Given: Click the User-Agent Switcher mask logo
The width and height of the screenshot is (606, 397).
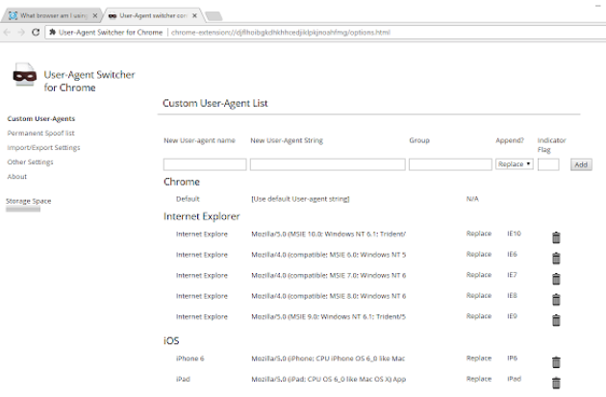Looking at the screenshot, I should pos(25,75).
